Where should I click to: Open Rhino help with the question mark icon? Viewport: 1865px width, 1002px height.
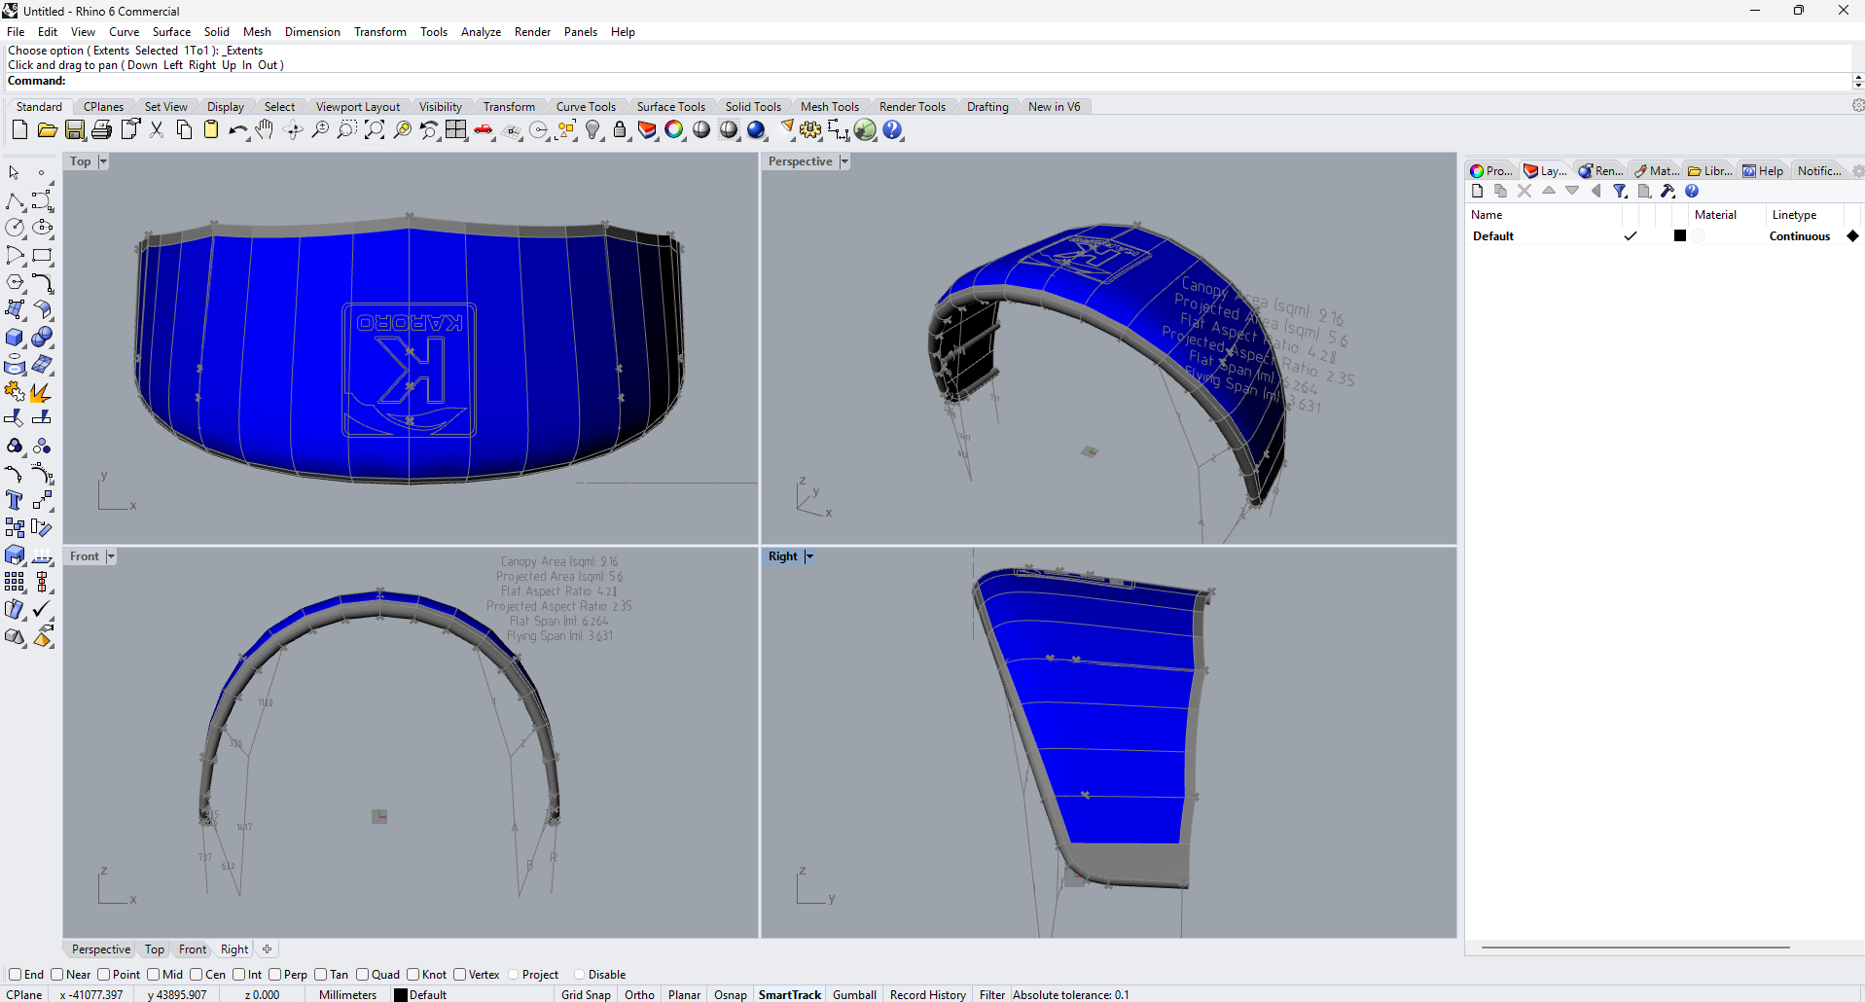[893, 129]
